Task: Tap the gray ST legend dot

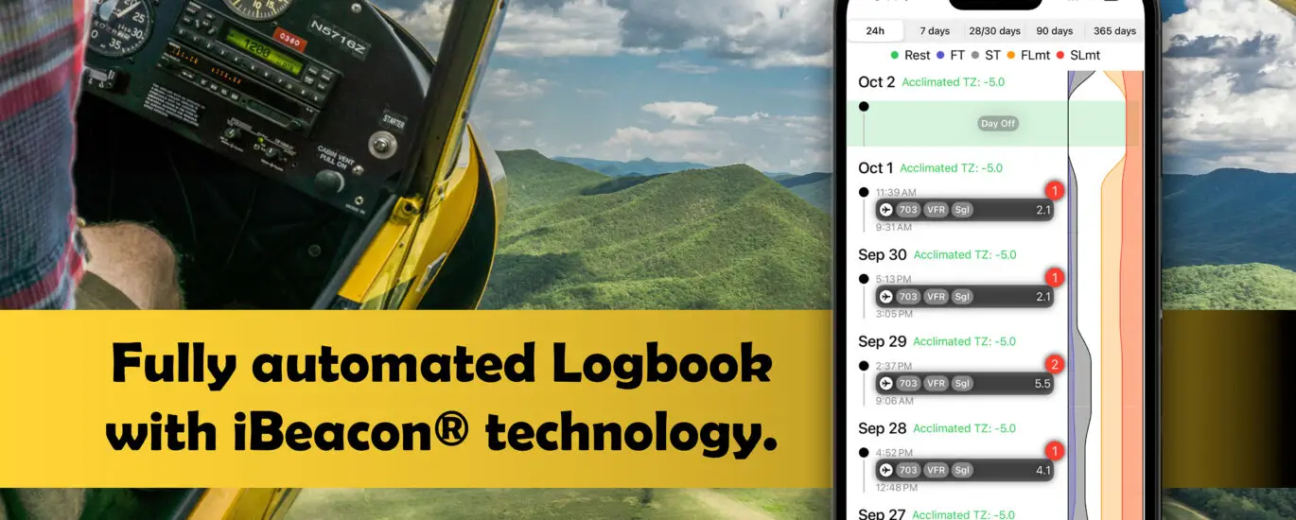Action: [975, 56]
